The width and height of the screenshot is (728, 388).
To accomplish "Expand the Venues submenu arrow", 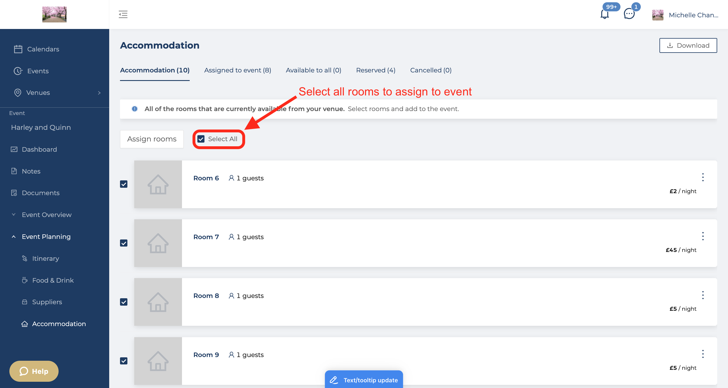I will [99, 93].
